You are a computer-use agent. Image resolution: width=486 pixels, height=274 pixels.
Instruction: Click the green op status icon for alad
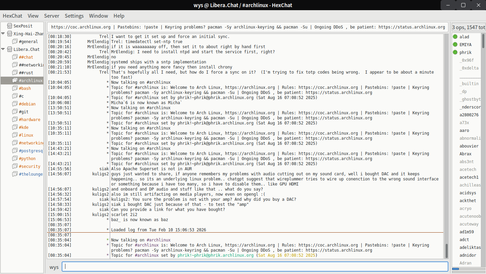coord(455,37)
